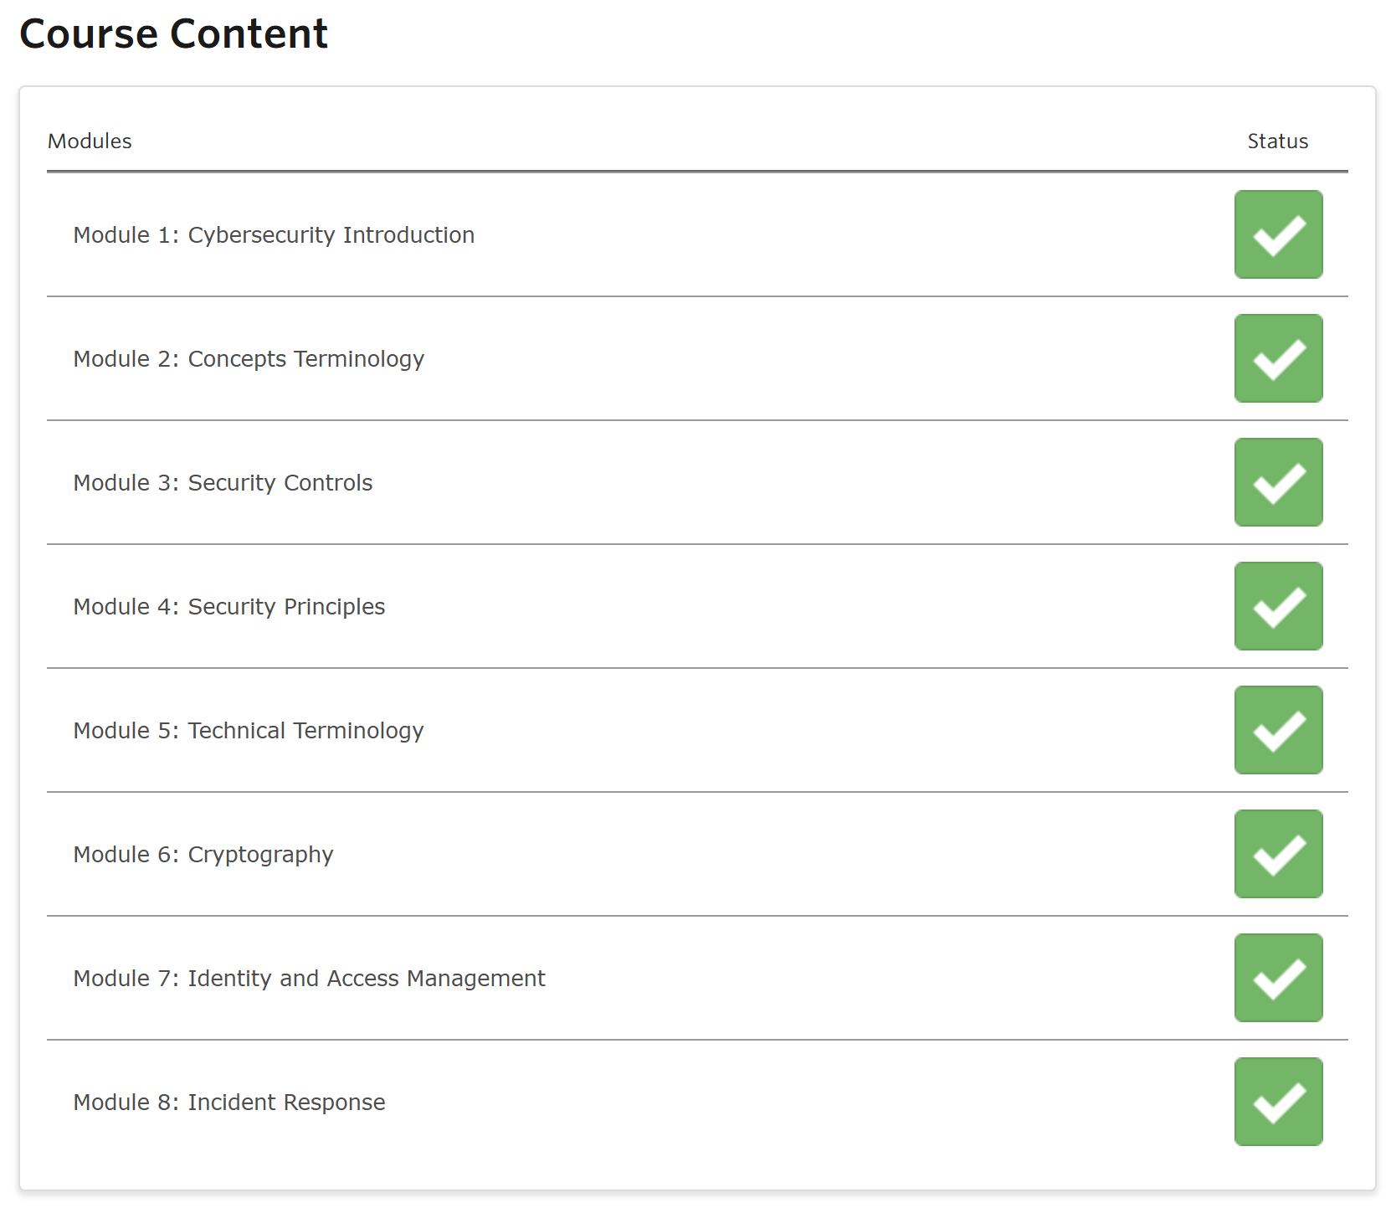Click the dark divider line under the table headers
The image size is (1391, 1208).
(x=696, y=172)
